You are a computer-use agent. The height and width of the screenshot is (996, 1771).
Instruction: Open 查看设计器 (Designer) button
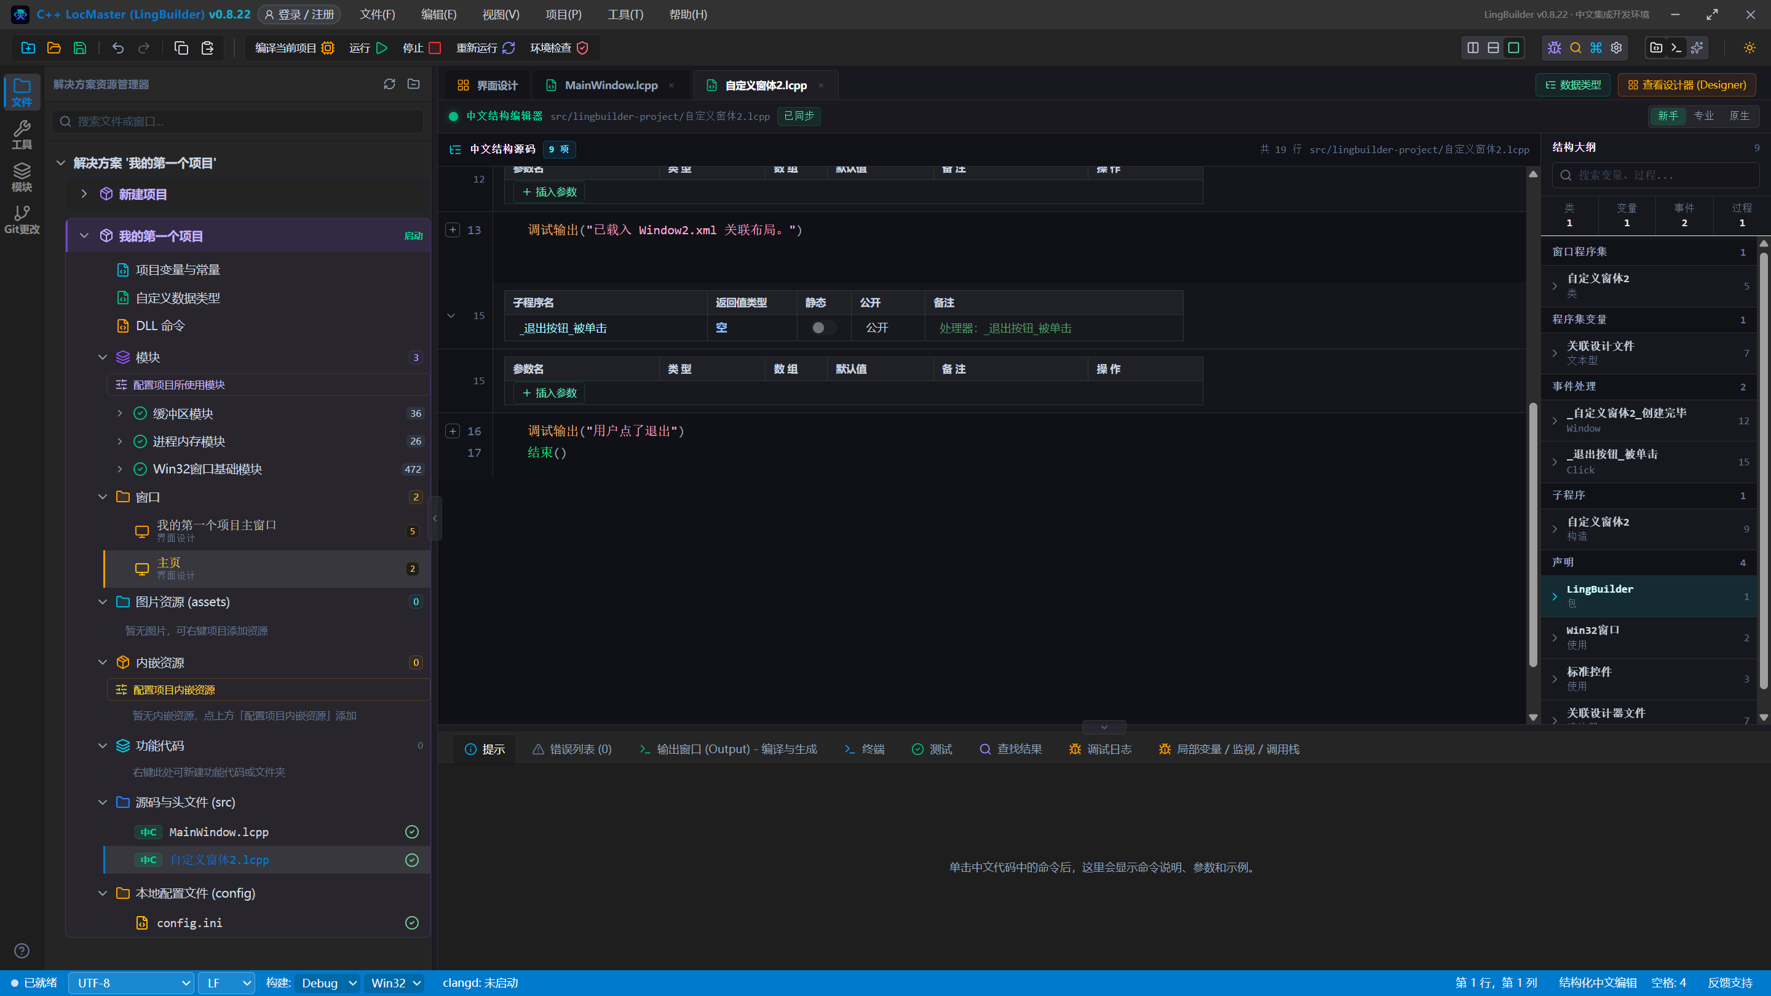(1686, 85)
